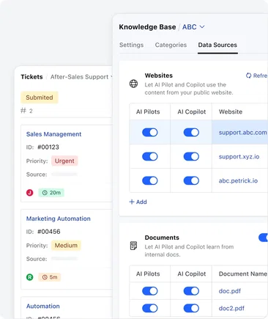Click AI Pilots header in Websites table
This screenshot has width=268, height=319.
[148, 111]
